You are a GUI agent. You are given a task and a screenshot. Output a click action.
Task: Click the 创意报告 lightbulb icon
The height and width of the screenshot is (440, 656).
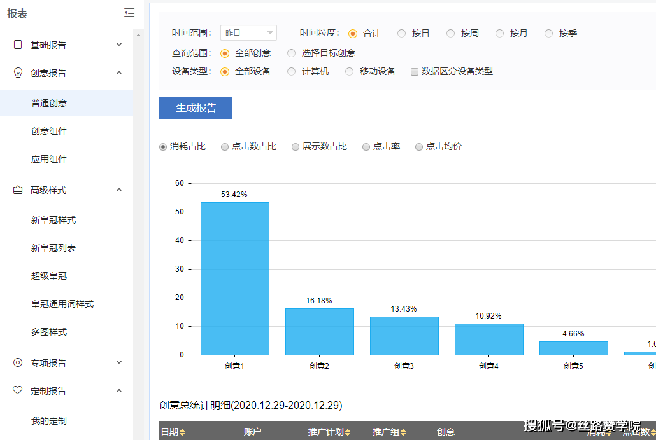(18, 72)
